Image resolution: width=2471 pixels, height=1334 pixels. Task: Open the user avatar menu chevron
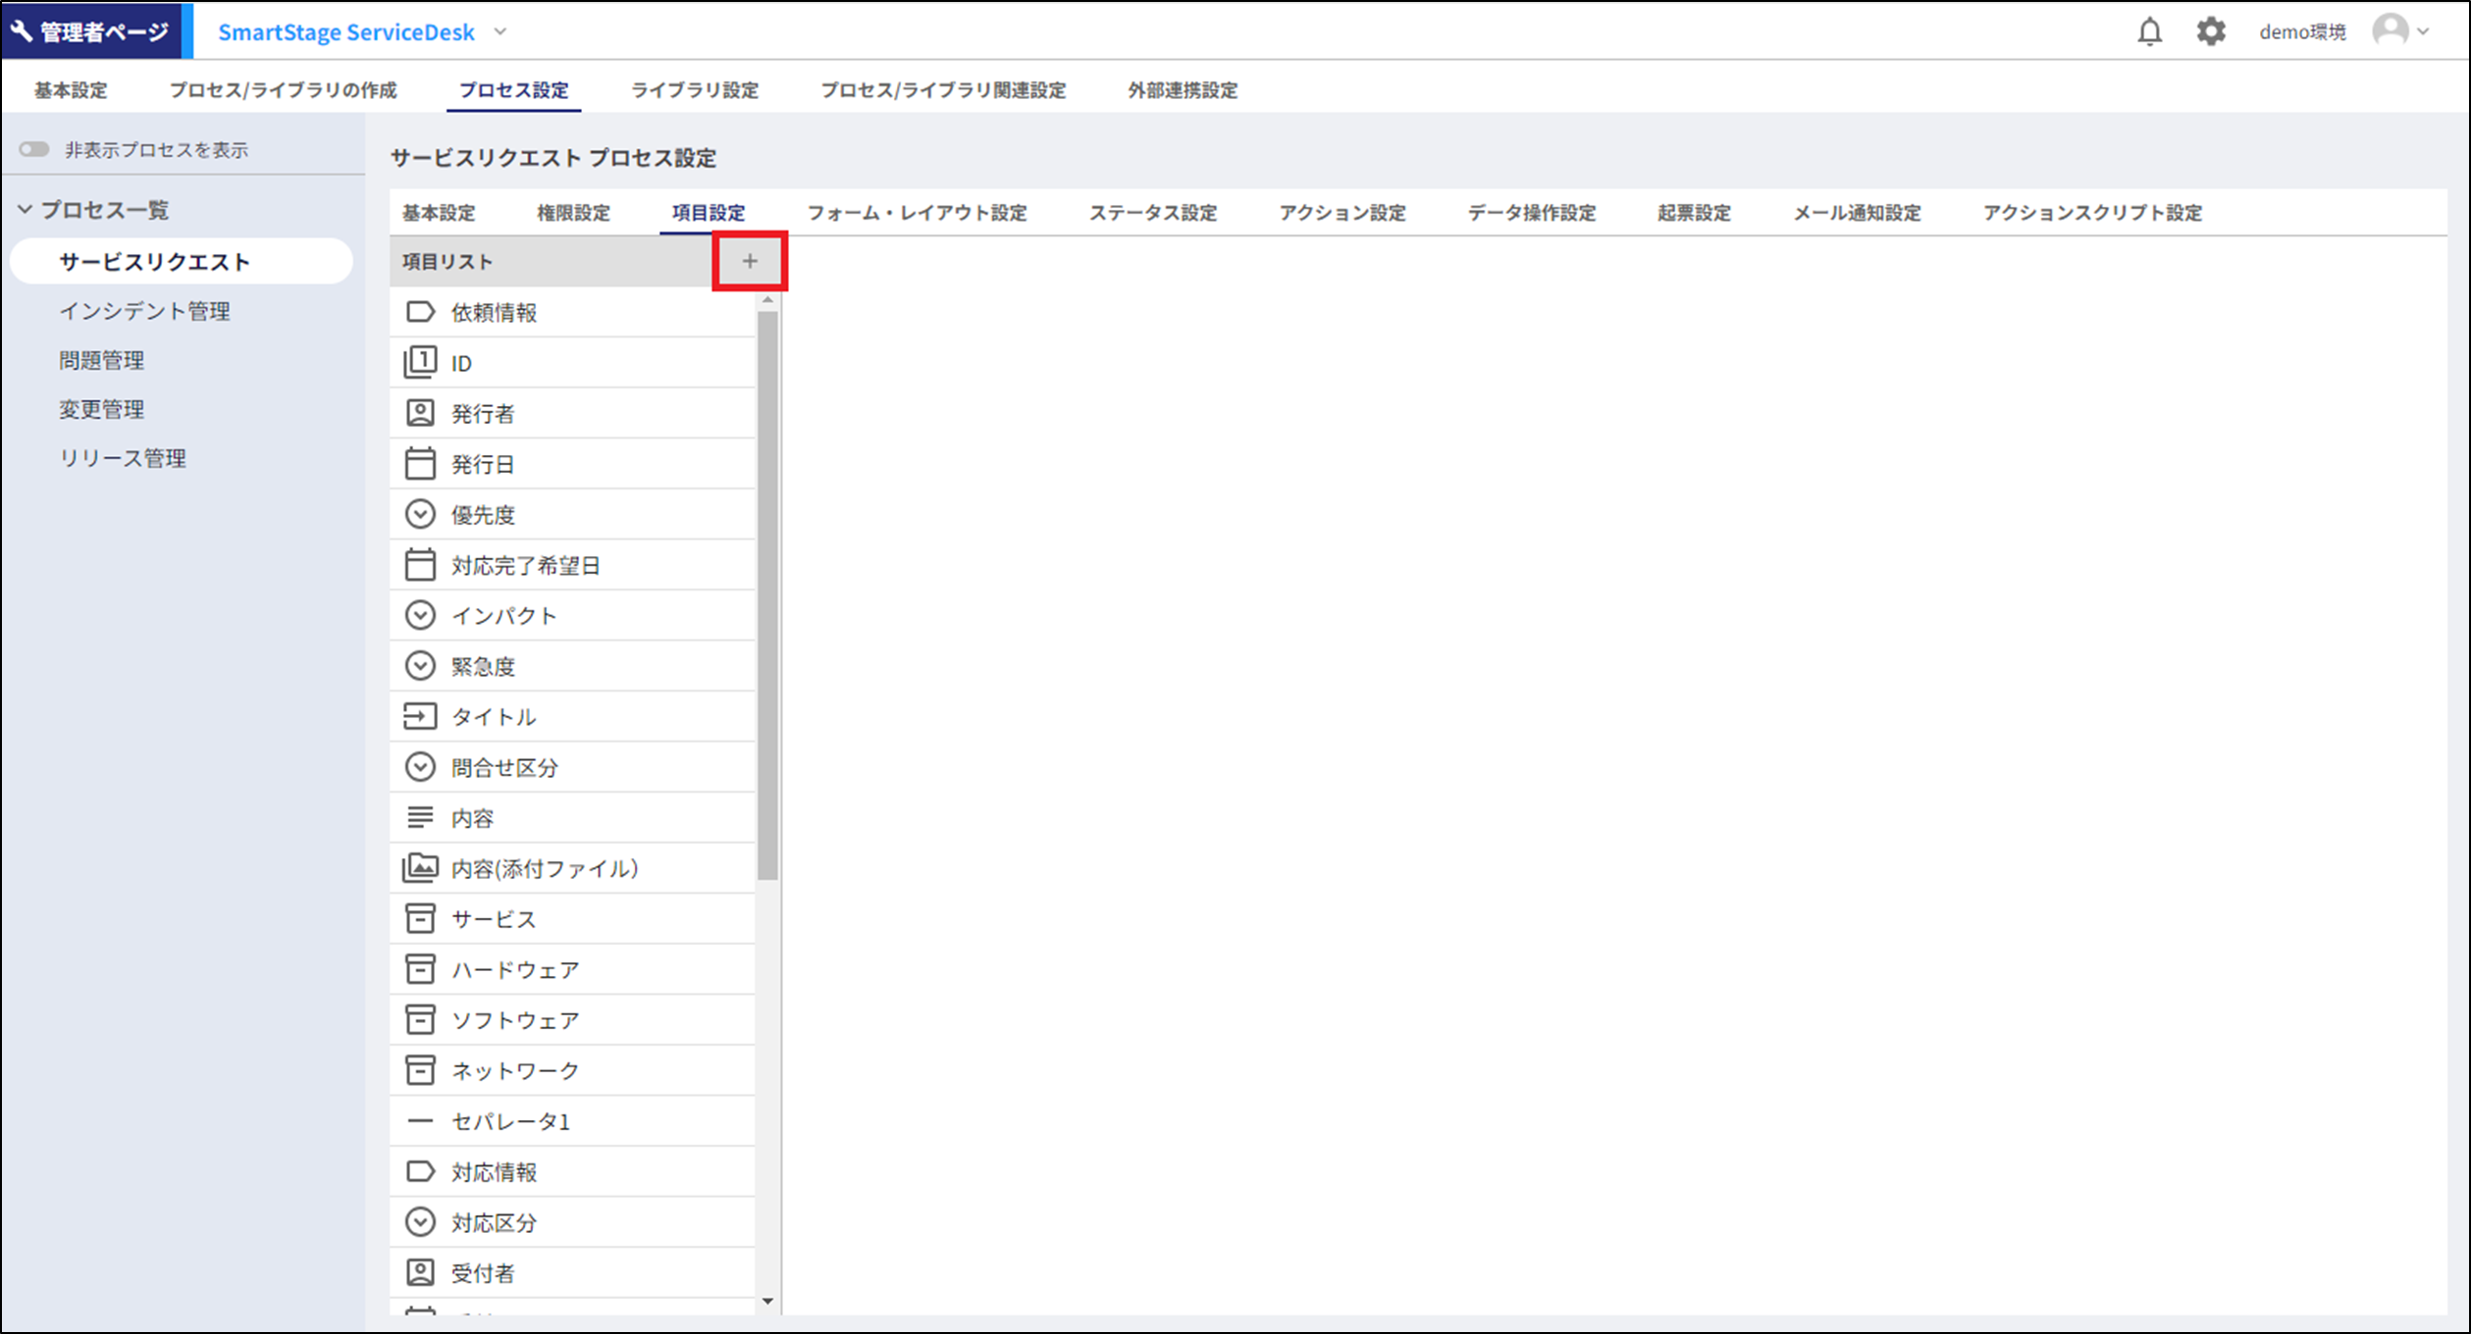click(2424, 31)
